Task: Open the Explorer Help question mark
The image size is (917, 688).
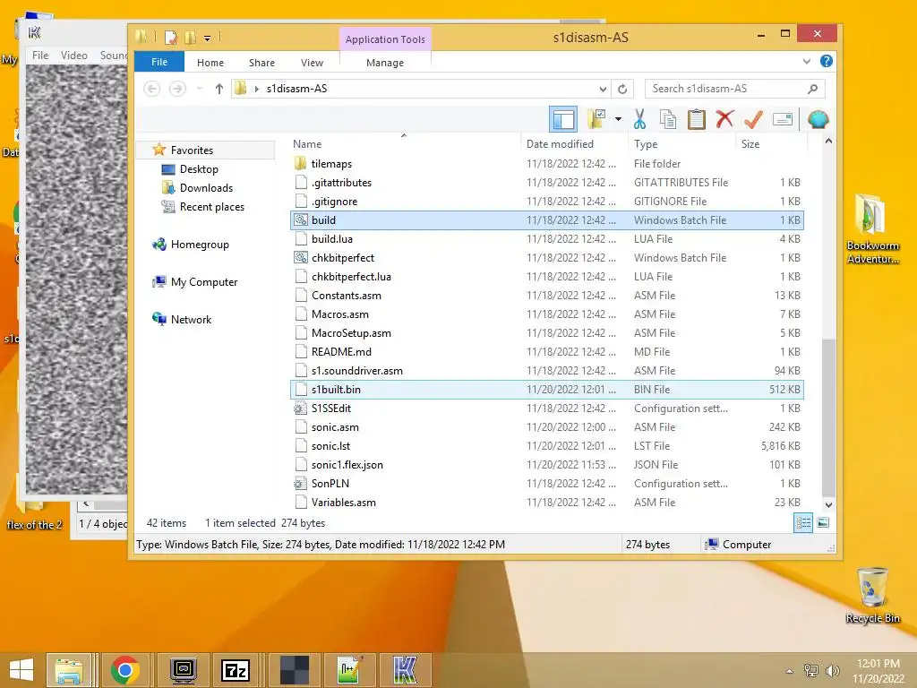Action: (x=827, y=61)
